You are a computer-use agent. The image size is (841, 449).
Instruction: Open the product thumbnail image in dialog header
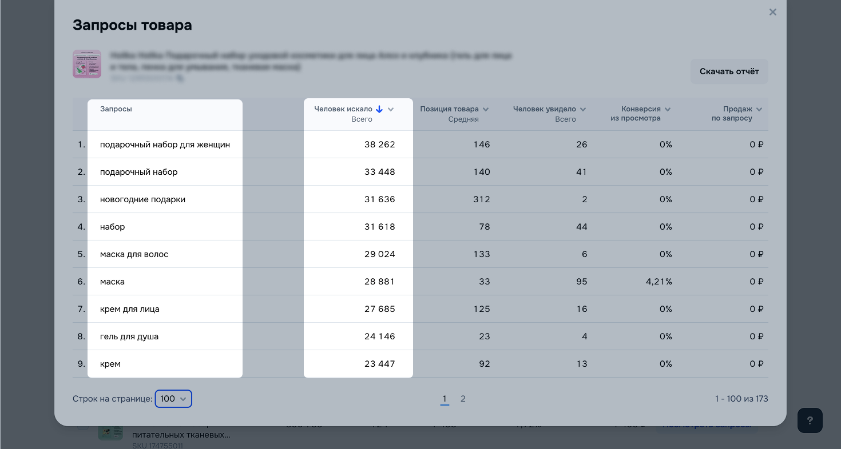(87, 64)
